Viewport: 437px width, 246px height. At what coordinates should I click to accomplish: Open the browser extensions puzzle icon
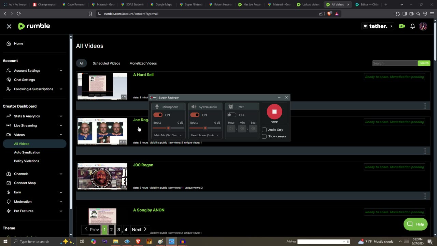398,14
